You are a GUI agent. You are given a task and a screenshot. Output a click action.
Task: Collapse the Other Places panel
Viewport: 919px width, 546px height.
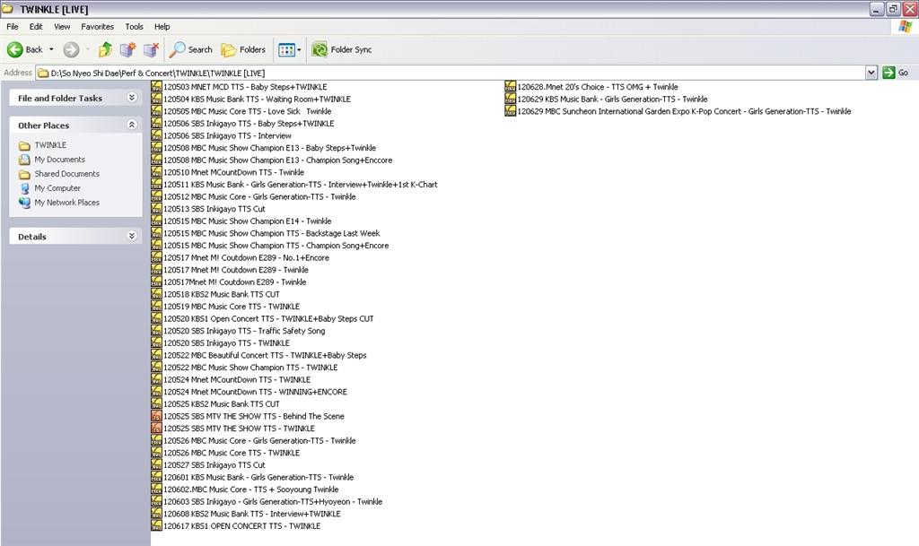tap(132, 125)
